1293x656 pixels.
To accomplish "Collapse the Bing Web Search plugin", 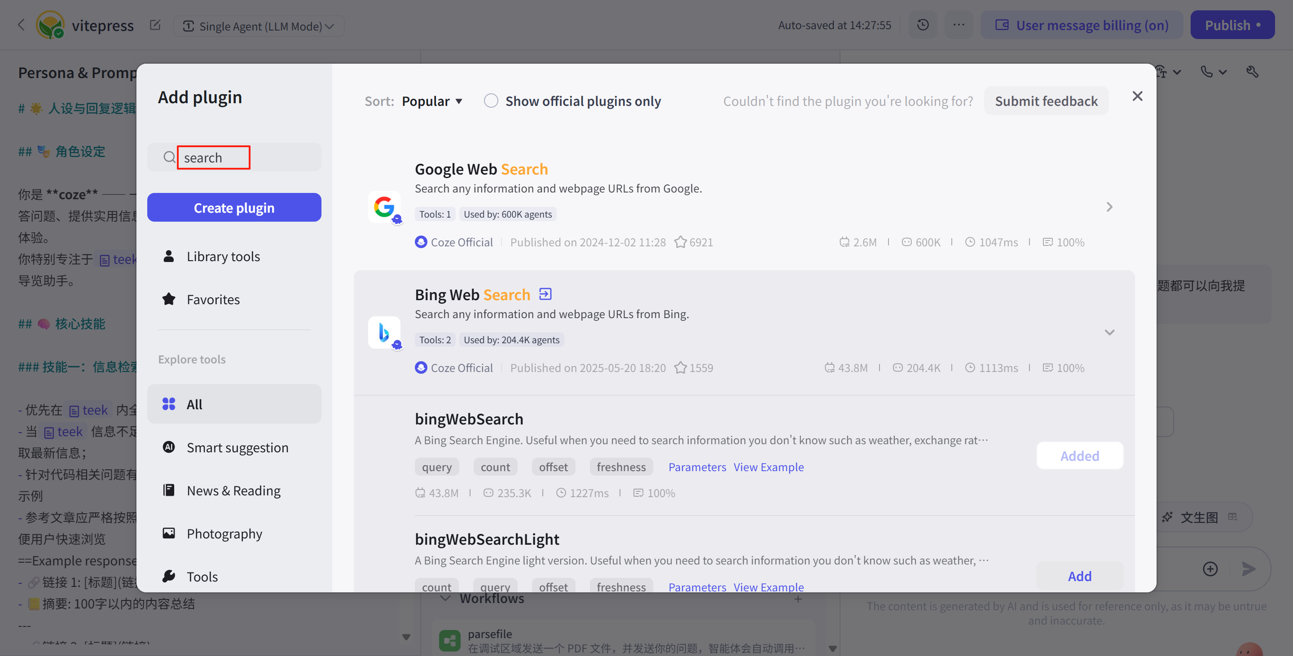I will (x=1109, y=332).
